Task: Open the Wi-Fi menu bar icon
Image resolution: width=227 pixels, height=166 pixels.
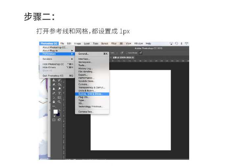Action: [x=187, y=43]
